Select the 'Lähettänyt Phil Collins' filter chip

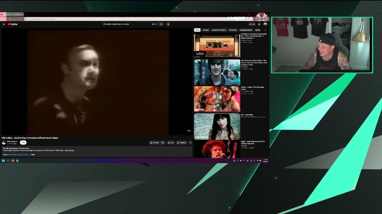tap(219, 30)
